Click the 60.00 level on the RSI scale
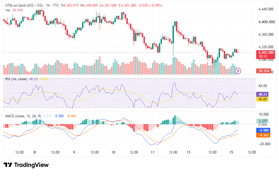This screenshot has width=279, height=180. tap(262, 86)
